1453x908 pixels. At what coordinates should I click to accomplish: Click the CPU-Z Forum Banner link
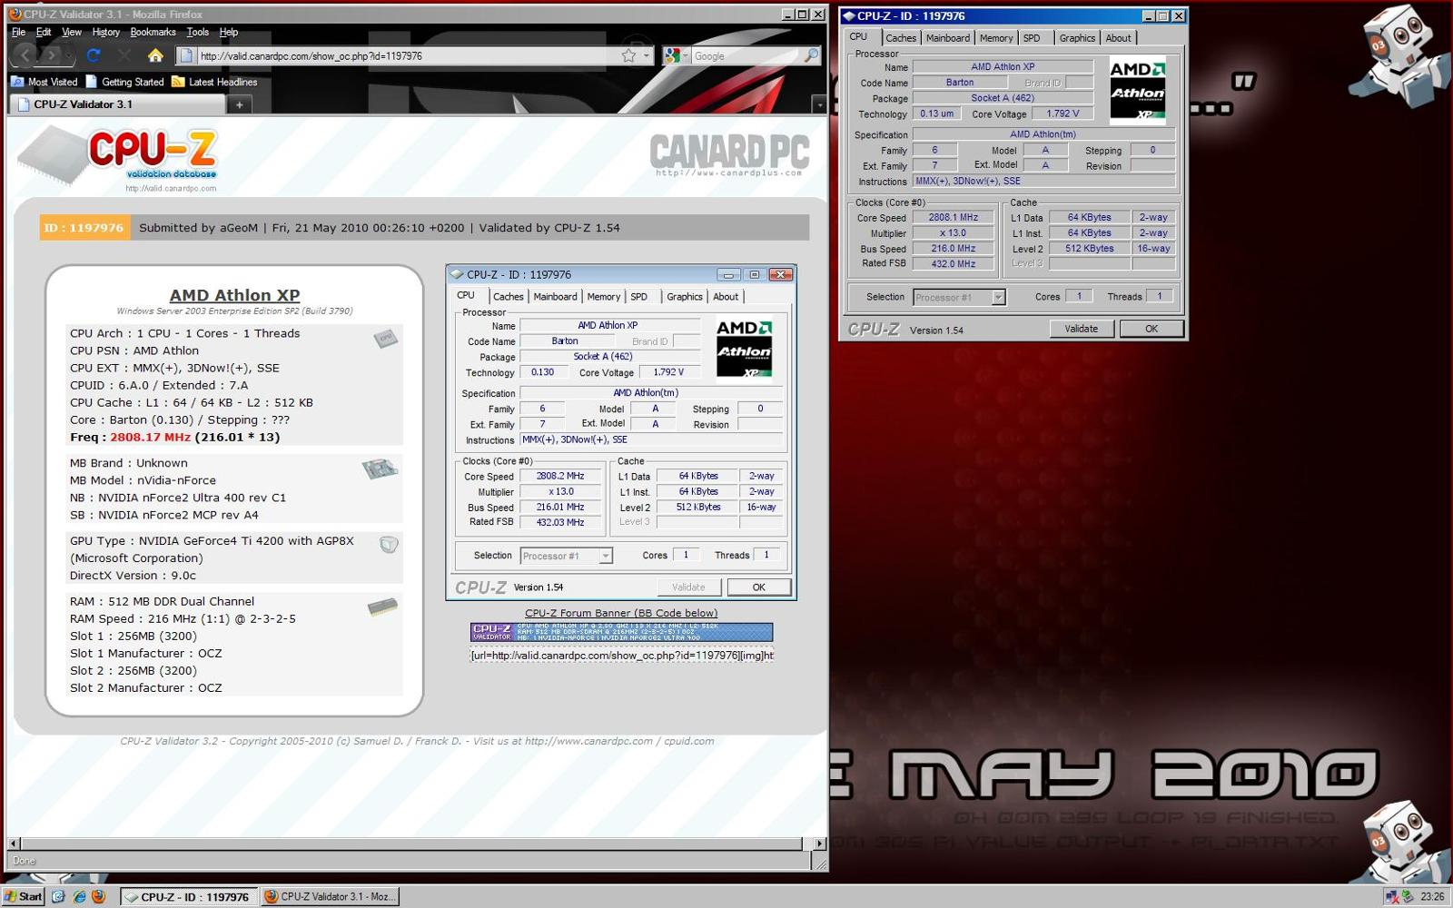click(x=621, y=613)
